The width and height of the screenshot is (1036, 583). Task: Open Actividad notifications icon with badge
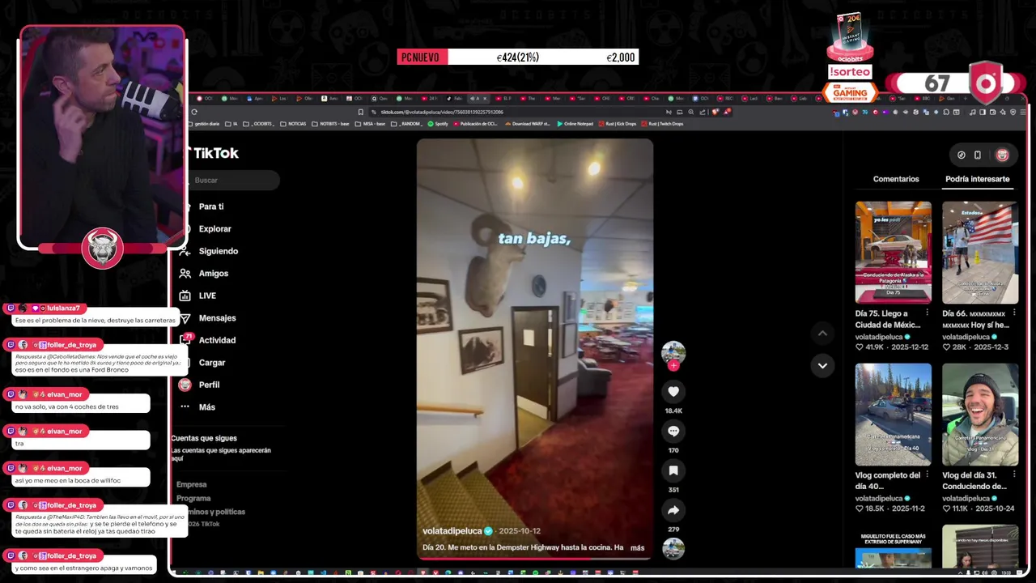(x=186, y=339)
